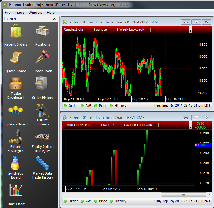Click the Sep 12 15:31 time axis label
The width and height of the screenshot is (214, 208).
point(108,99)
